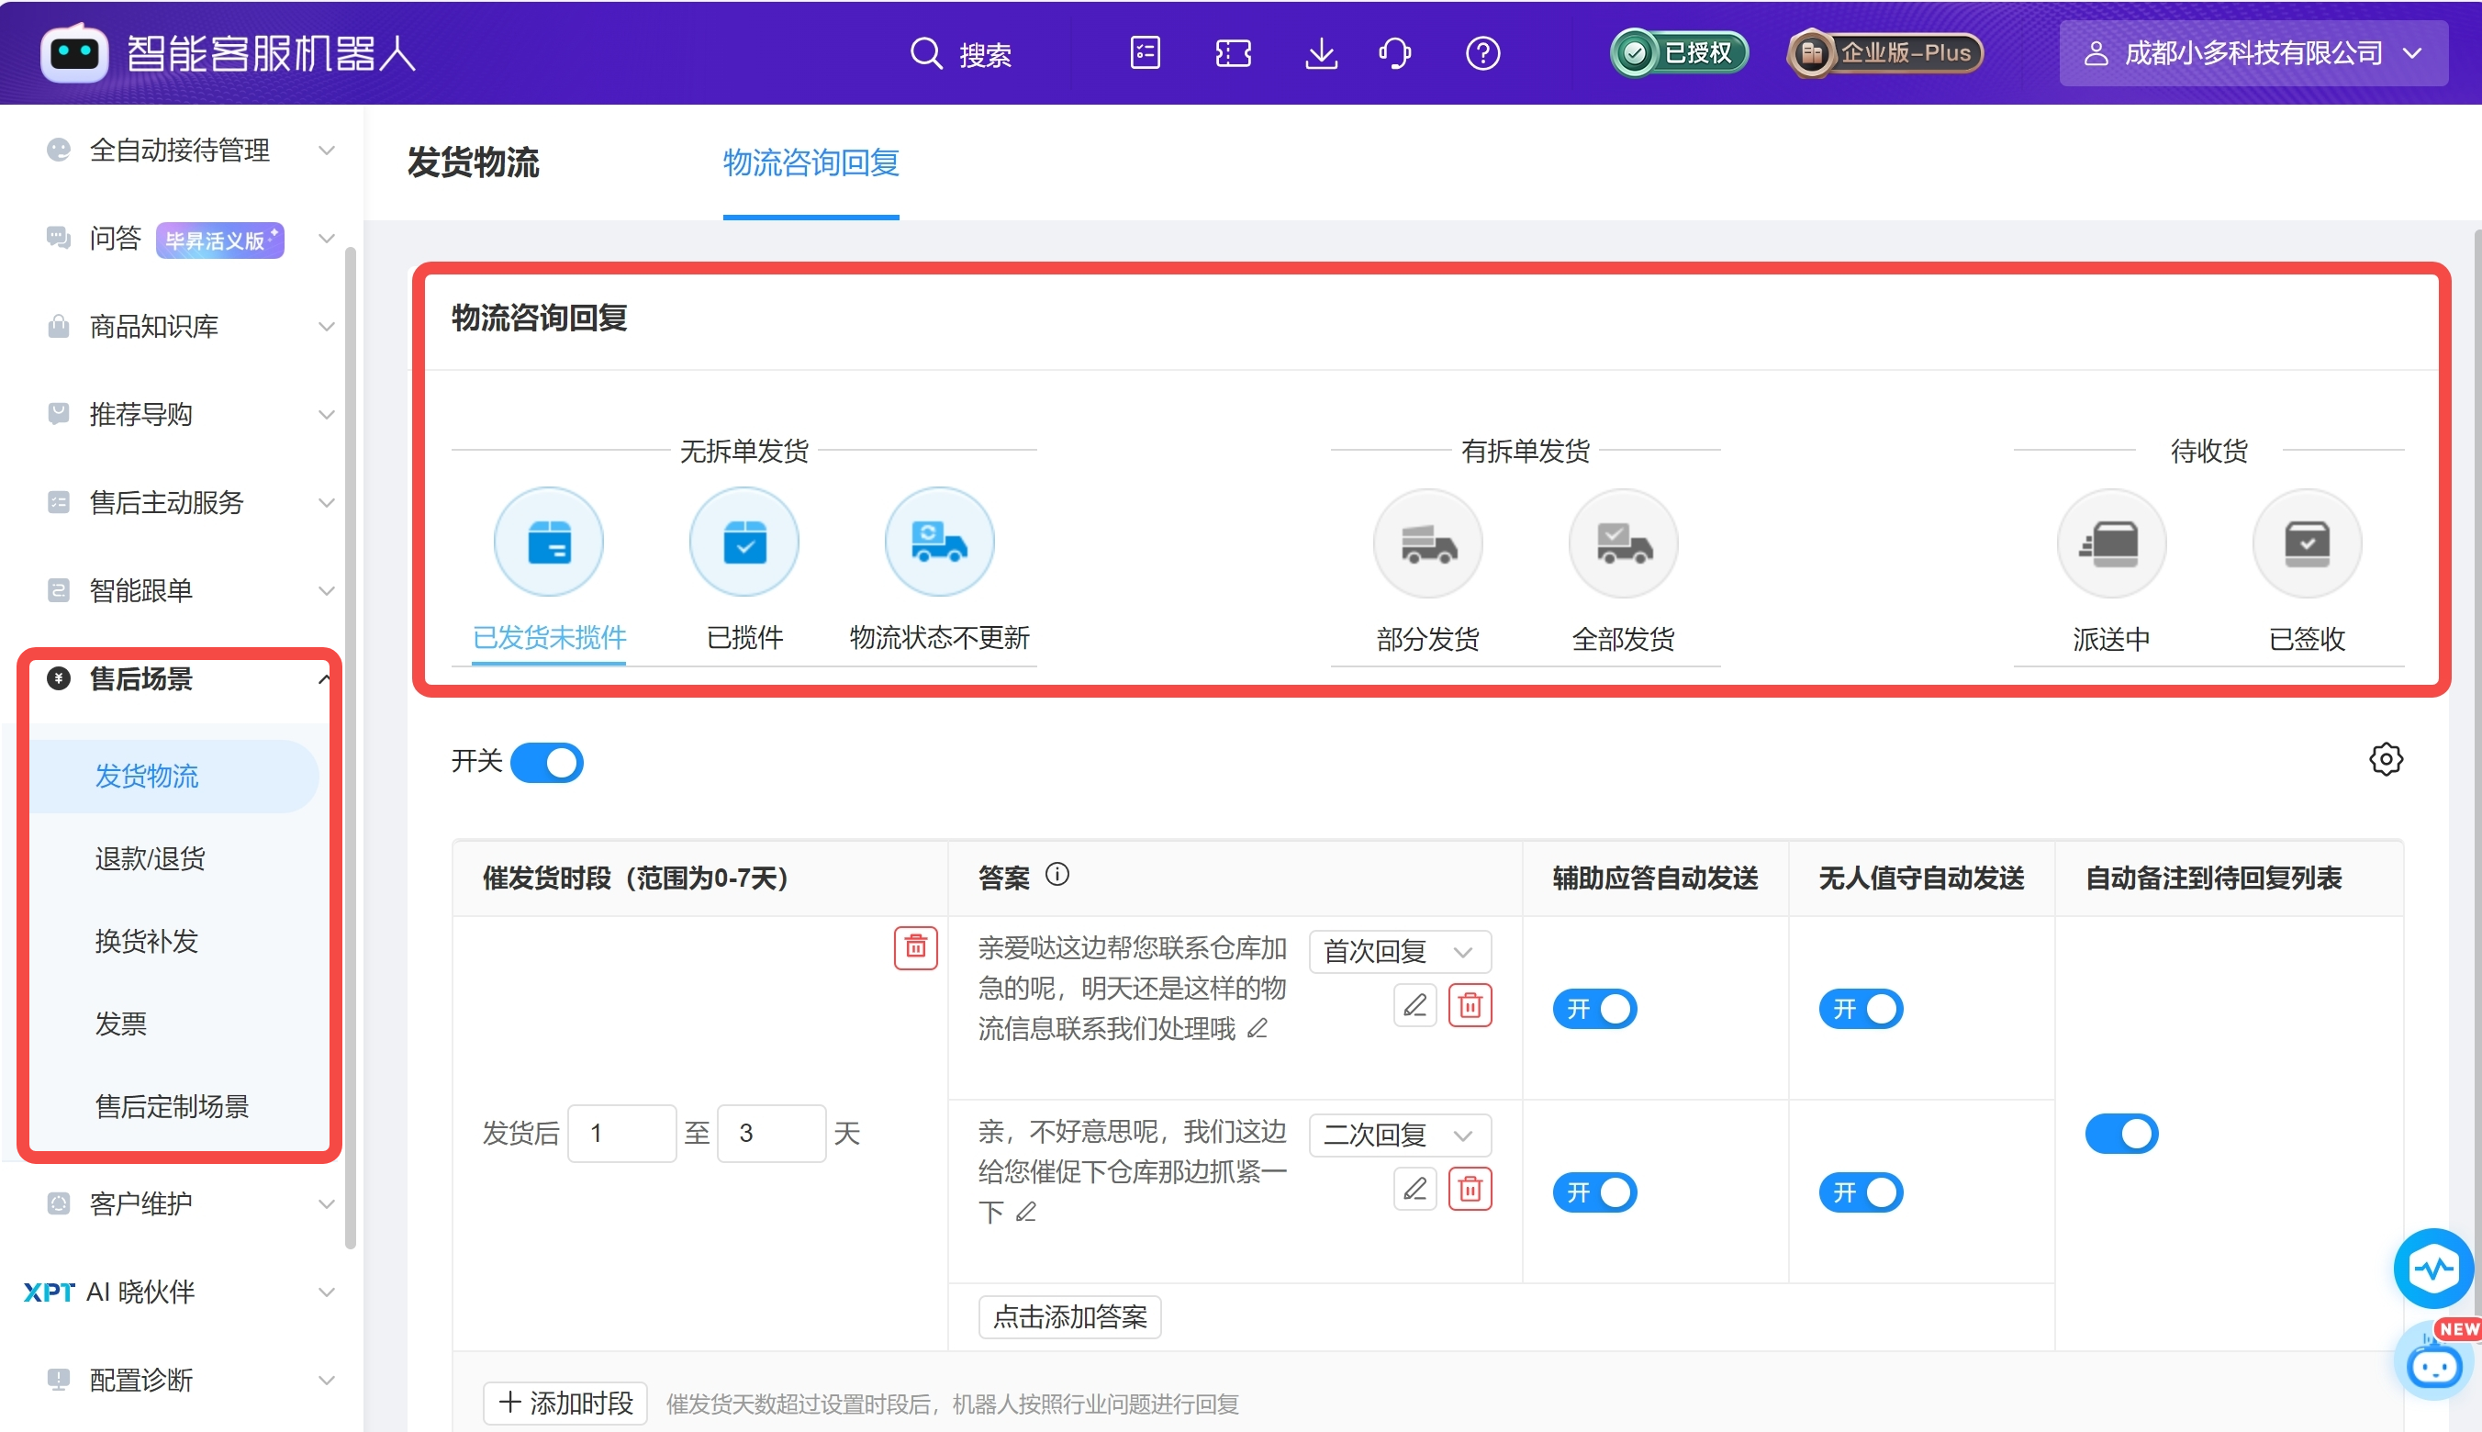This screenshot has height=1432, width=2482.
Task: Toggle 辅助应答自动发送 for 二次回复 row
Action: [x=1594, y=1192]
